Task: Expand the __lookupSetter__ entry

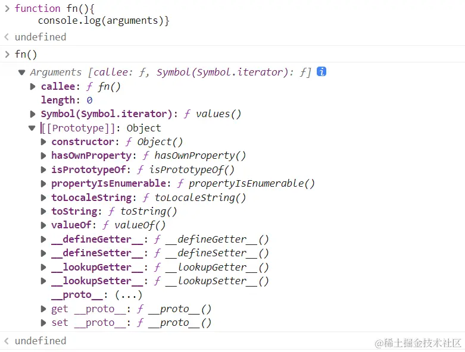Action: pyautogui.click(x=43, y=281)
